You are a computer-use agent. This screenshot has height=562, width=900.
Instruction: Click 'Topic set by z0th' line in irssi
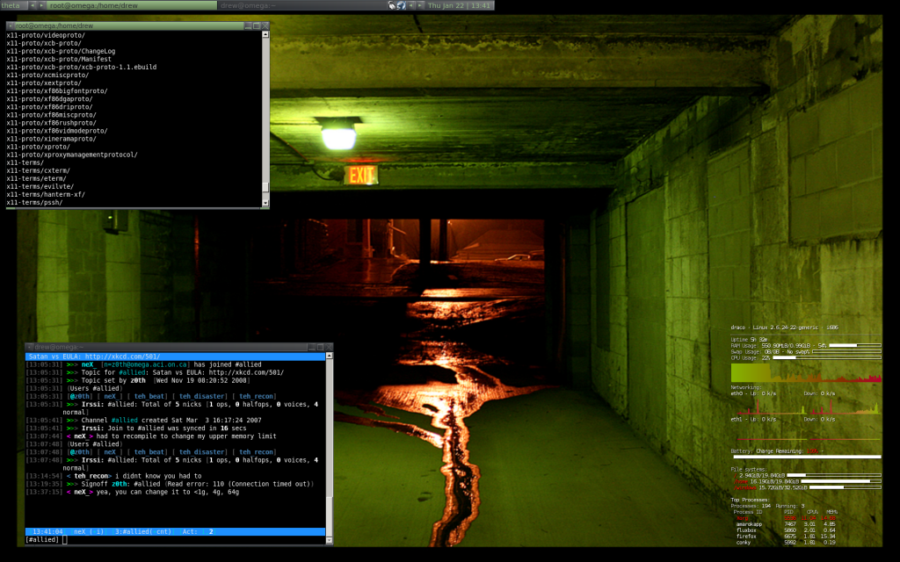coord(138,380)
